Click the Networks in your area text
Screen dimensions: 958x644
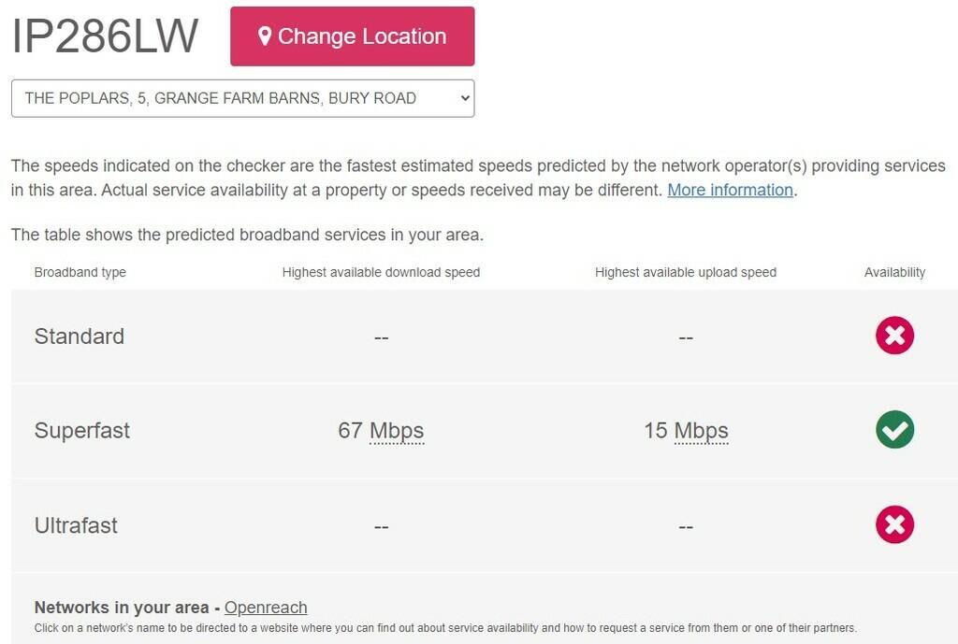point(122,608)
